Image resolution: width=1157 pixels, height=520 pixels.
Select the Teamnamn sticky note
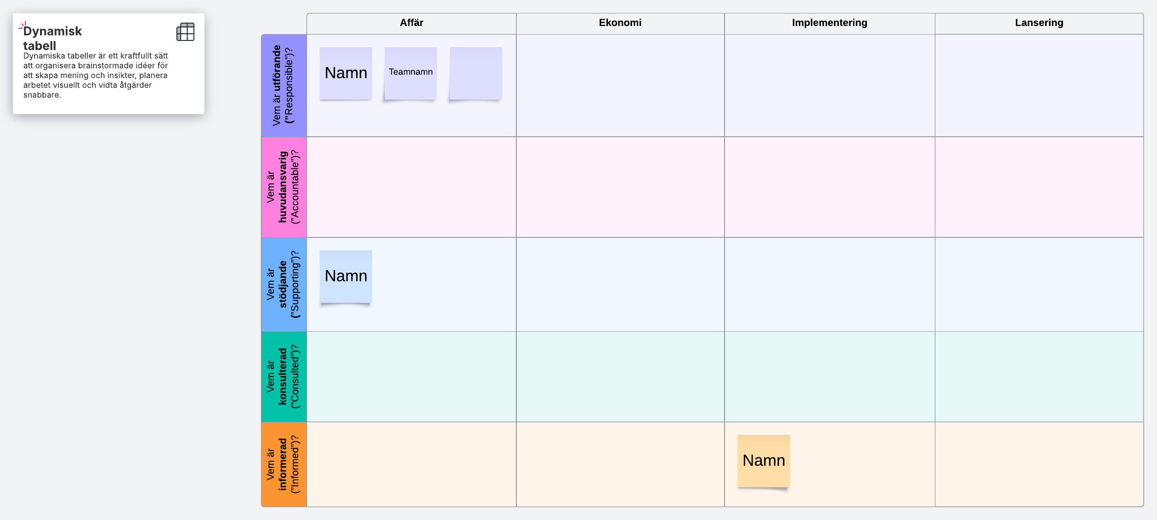[x=411, y=73]
